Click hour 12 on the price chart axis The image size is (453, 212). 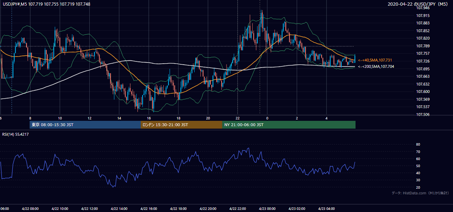pyautogui.click(x=89, y=118)
